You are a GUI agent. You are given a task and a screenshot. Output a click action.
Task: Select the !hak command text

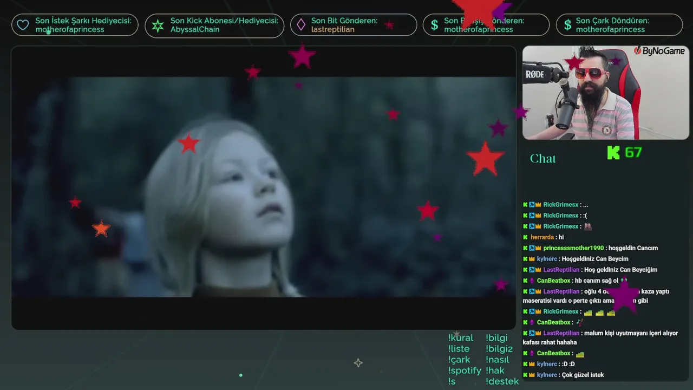495,370
